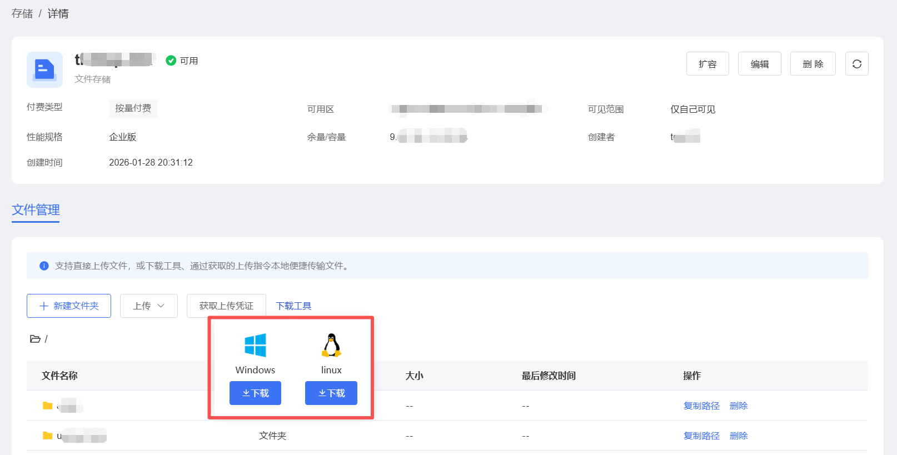Viewport: 897px width, 455px height.
Task: Download the Windows tool
Action: (x=255, y=393)
